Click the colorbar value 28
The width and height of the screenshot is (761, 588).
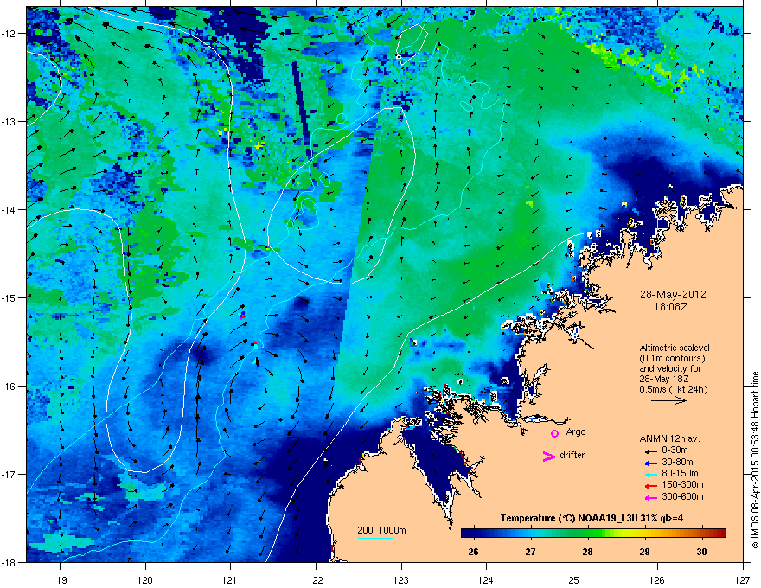[587, 552]
